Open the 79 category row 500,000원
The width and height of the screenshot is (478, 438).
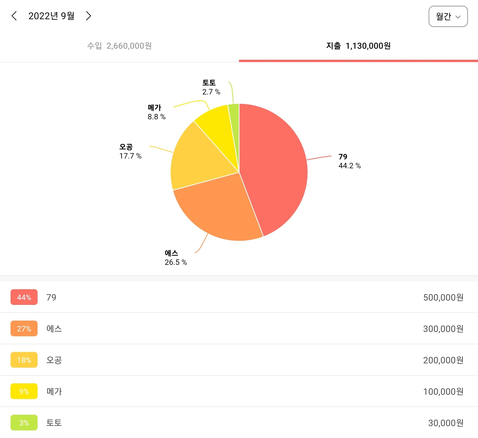coord(239,297)
